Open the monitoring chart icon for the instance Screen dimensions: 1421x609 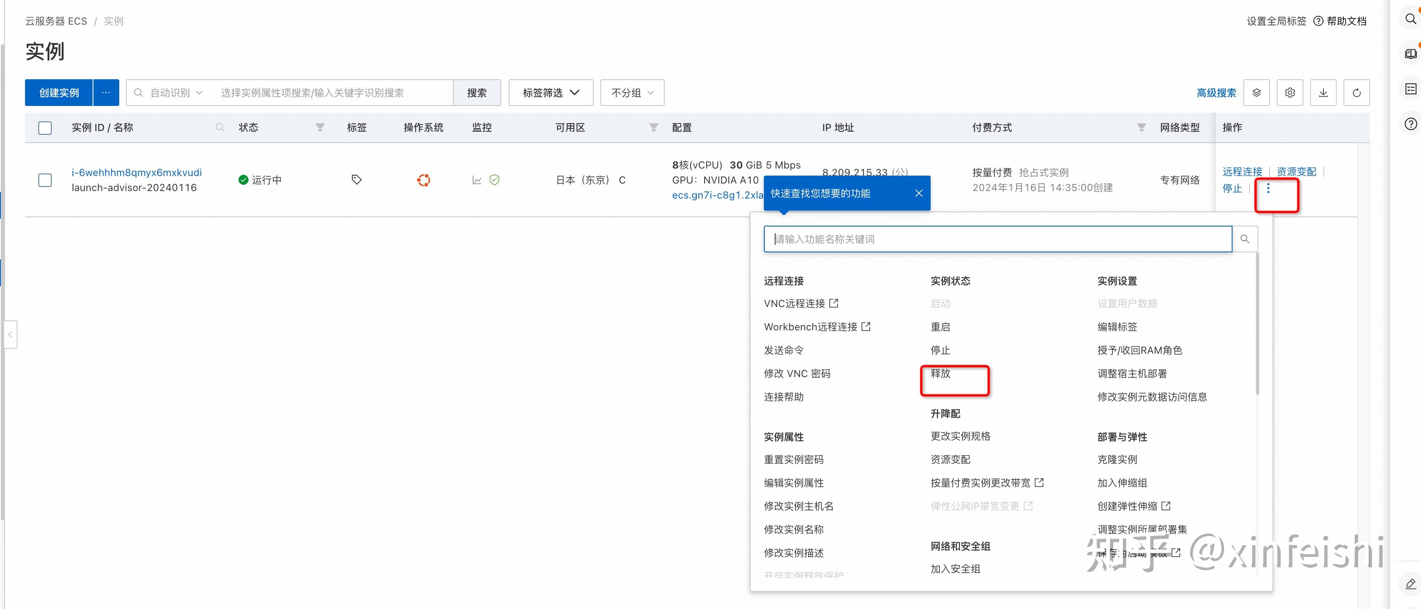(476, 179)
